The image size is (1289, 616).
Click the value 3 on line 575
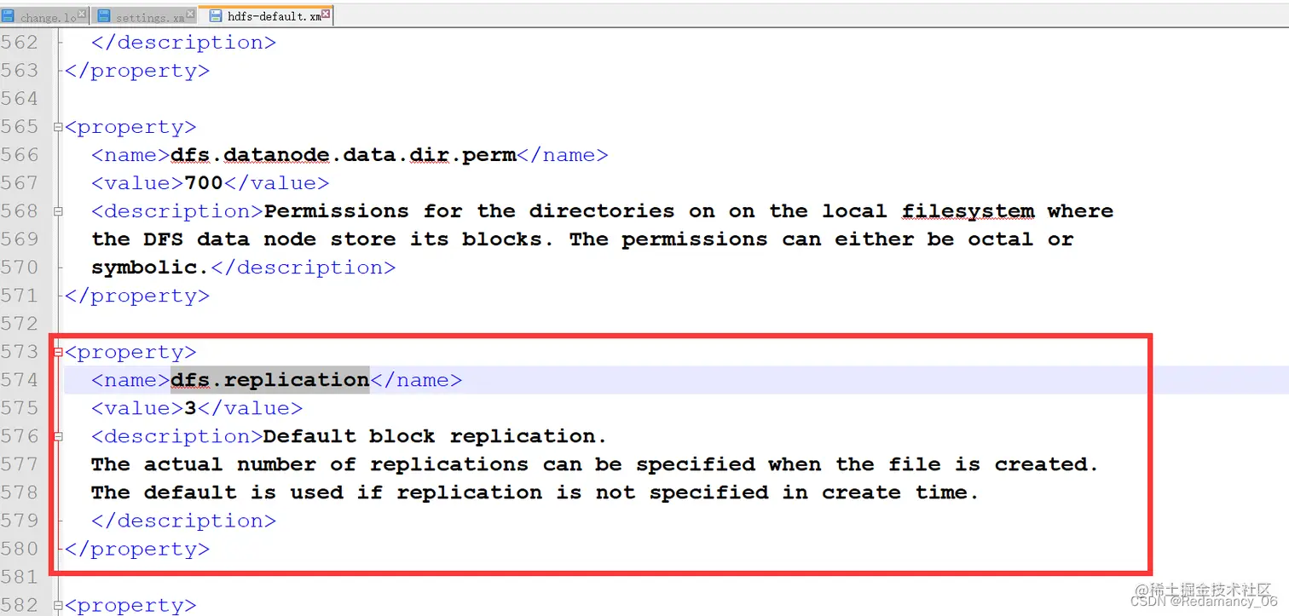(x=190, y=408)
